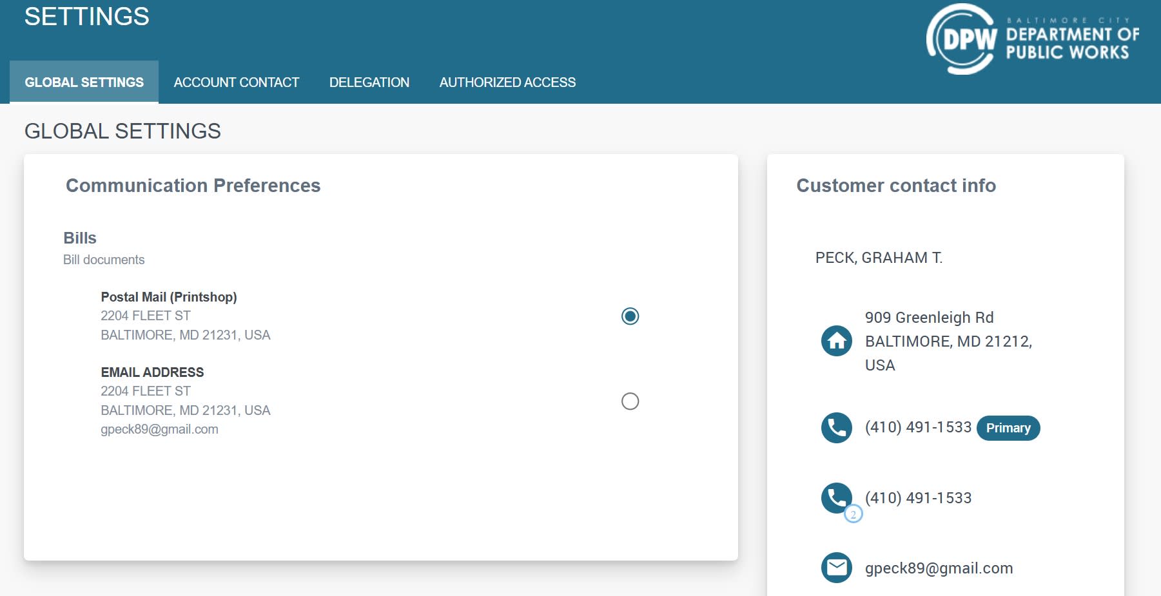
Task: Click the Department of Public Works text logo
Action: pyautogui.click(x=1073, y=40)
